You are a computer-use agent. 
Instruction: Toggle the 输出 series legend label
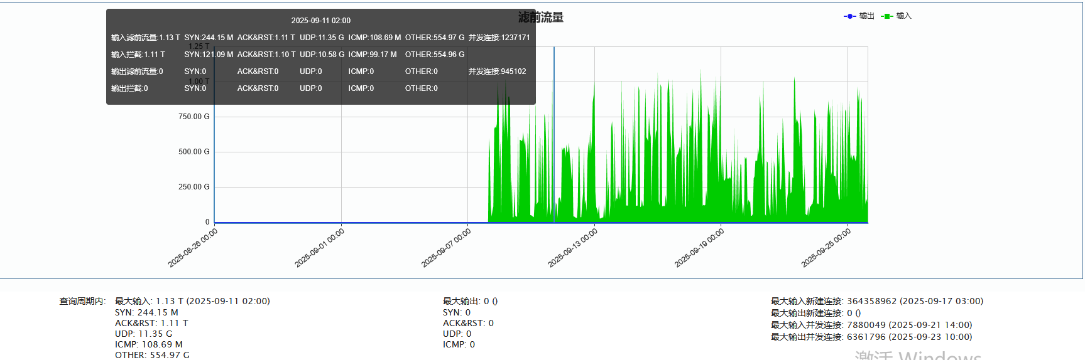[867, 16]
